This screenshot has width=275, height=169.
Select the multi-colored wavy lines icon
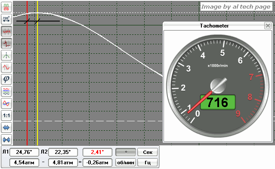coord(6,92)
